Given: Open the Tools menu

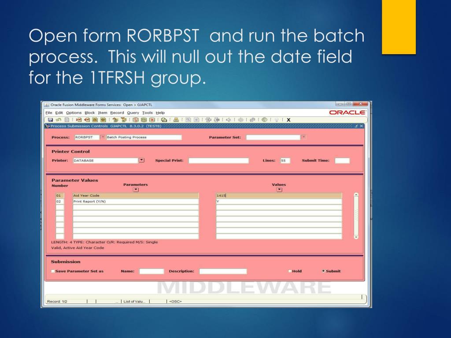Looking at the screenshot, I should pyautogui.click(x=147, y=113).
